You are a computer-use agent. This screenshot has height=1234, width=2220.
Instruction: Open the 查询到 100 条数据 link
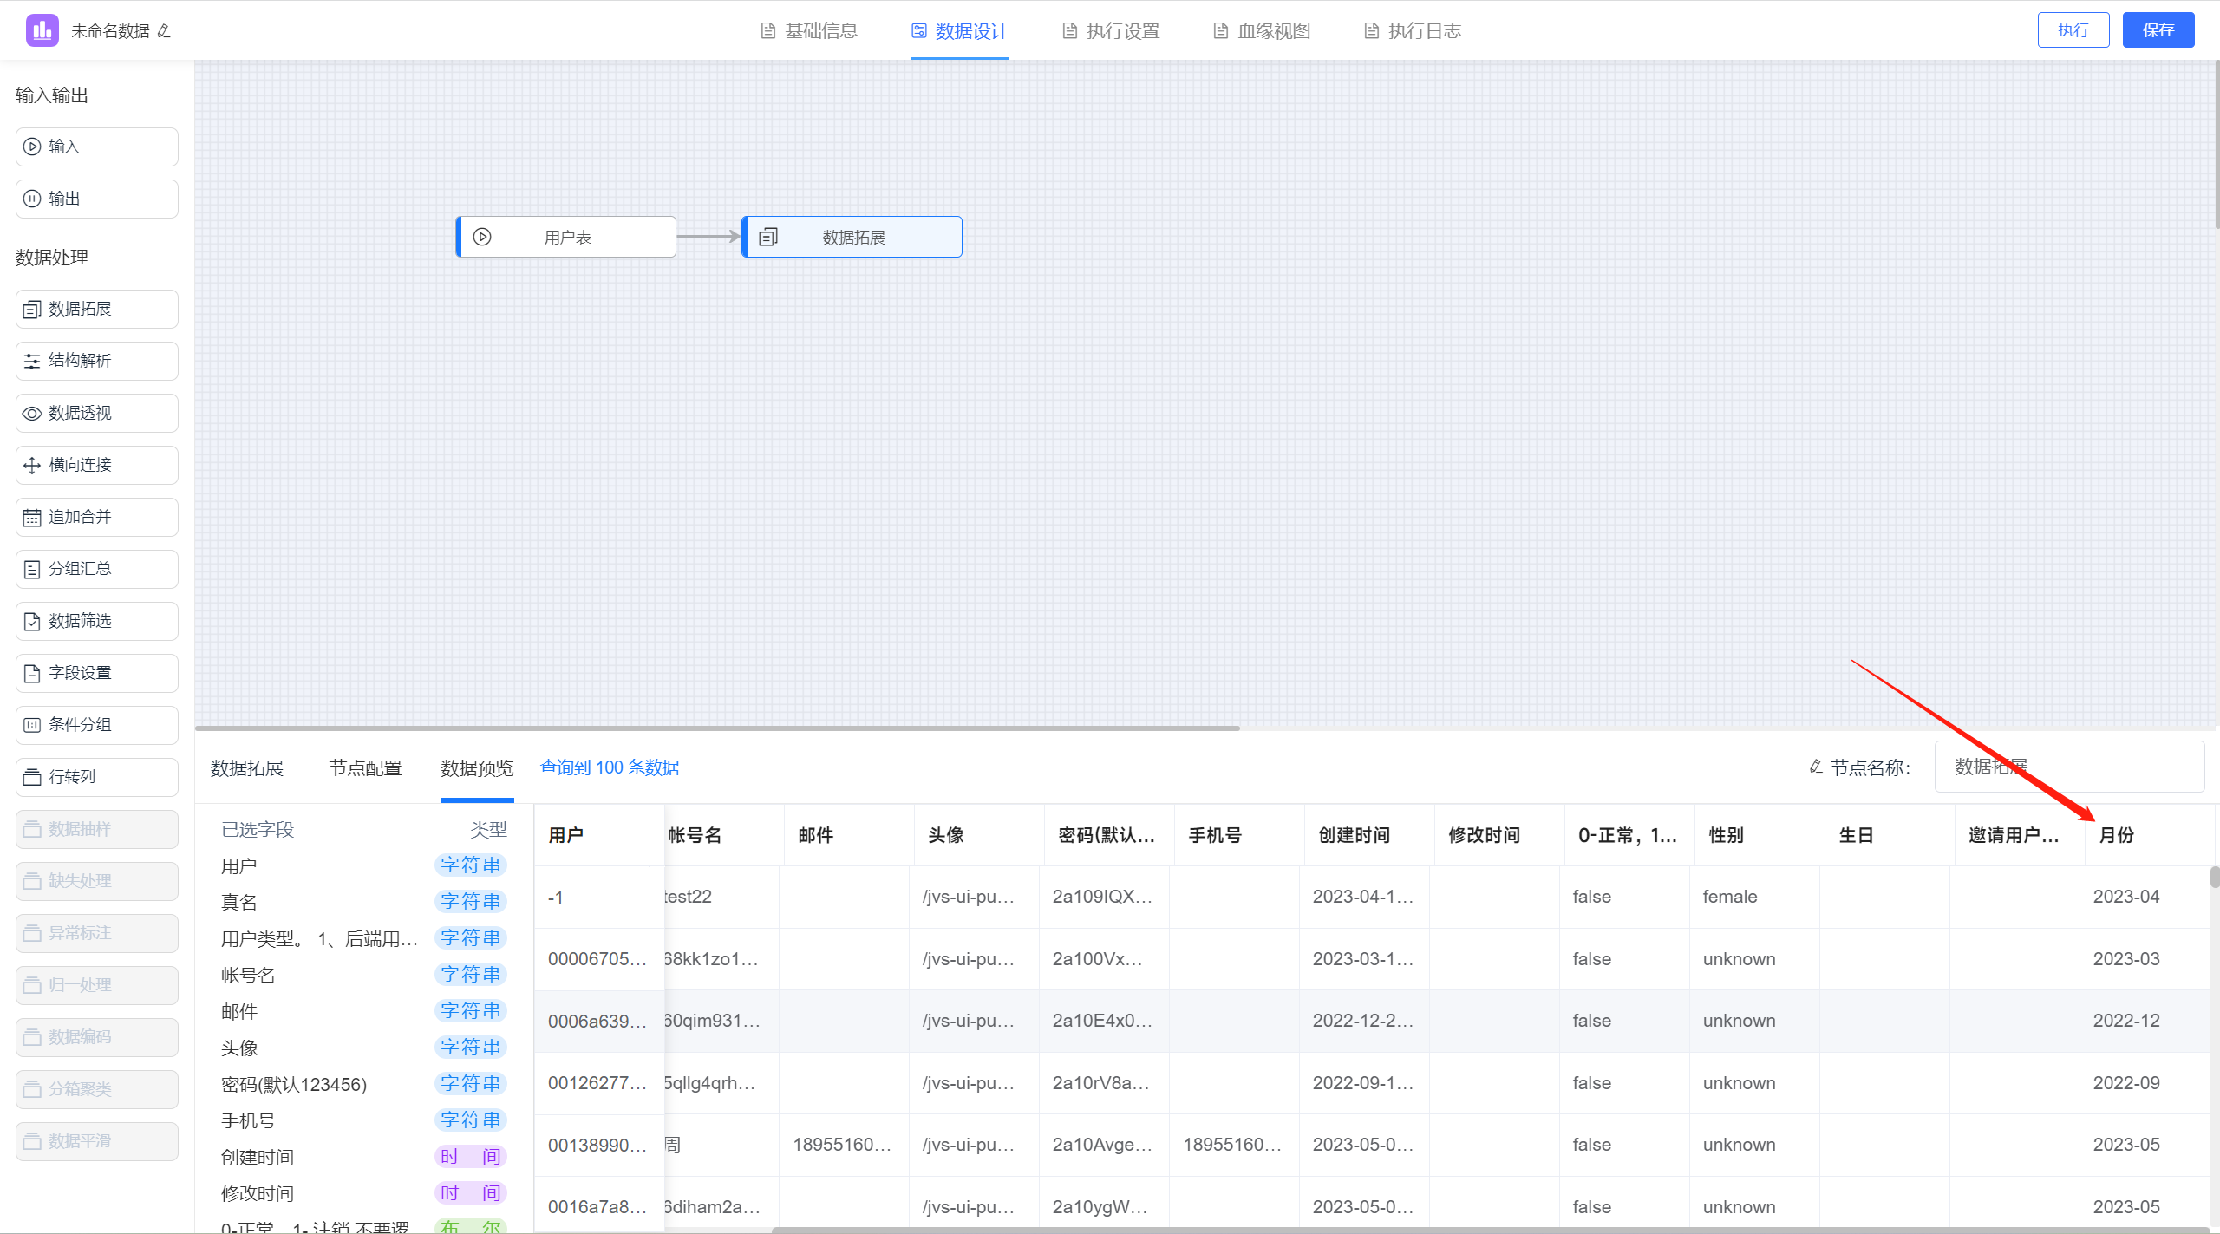[x=609, y=767]
